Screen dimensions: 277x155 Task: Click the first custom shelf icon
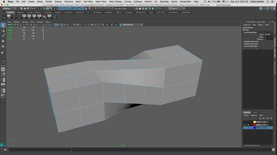coord(9,16)
